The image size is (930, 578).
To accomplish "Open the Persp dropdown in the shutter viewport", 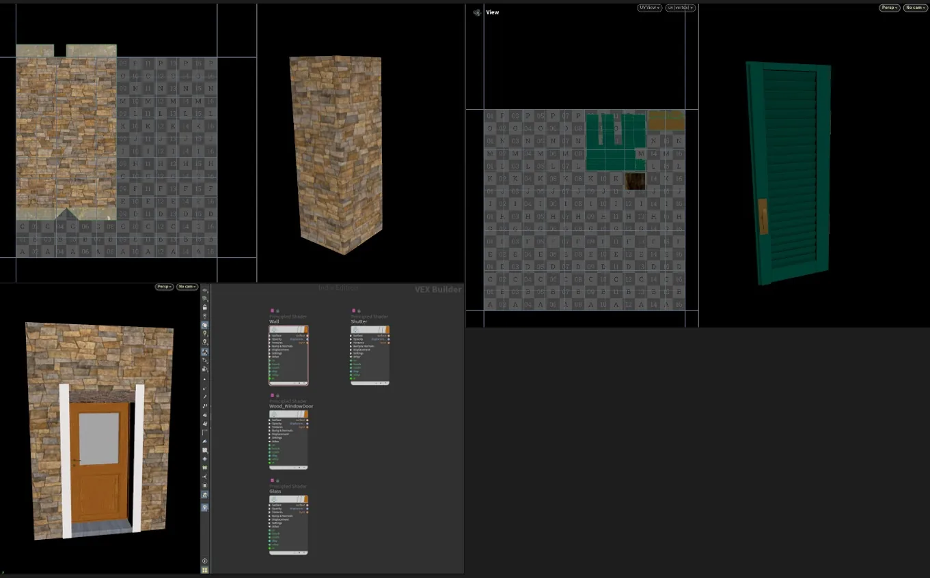I will point(889,8).
